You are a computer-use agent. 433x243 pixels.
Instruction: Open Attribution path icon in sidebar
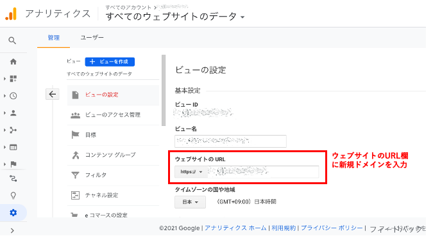click(x=13, y=178)
